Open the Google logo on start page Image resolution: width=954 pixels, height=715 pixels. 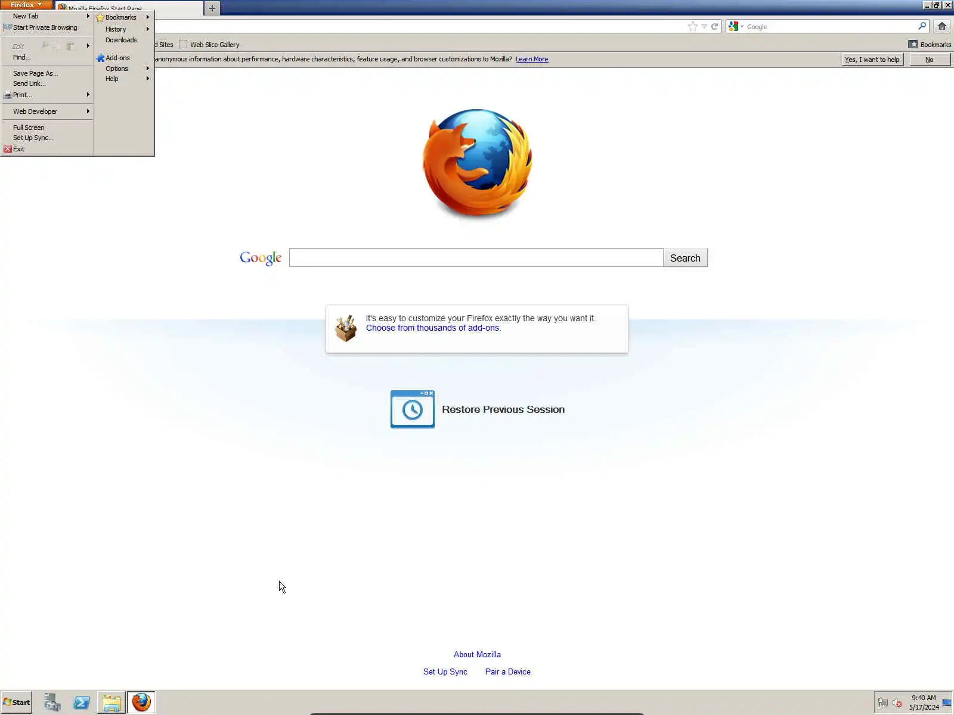point(261,257)
